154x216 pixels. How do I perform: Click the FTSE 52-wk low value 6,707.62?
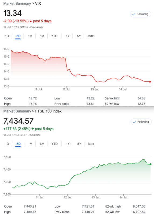[139, 212]
